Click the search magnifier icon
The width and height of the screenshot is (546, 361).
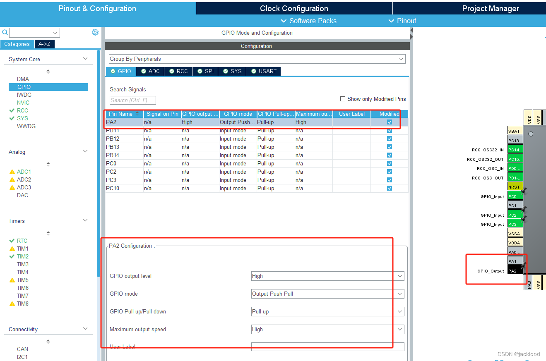tap(5, 32)
